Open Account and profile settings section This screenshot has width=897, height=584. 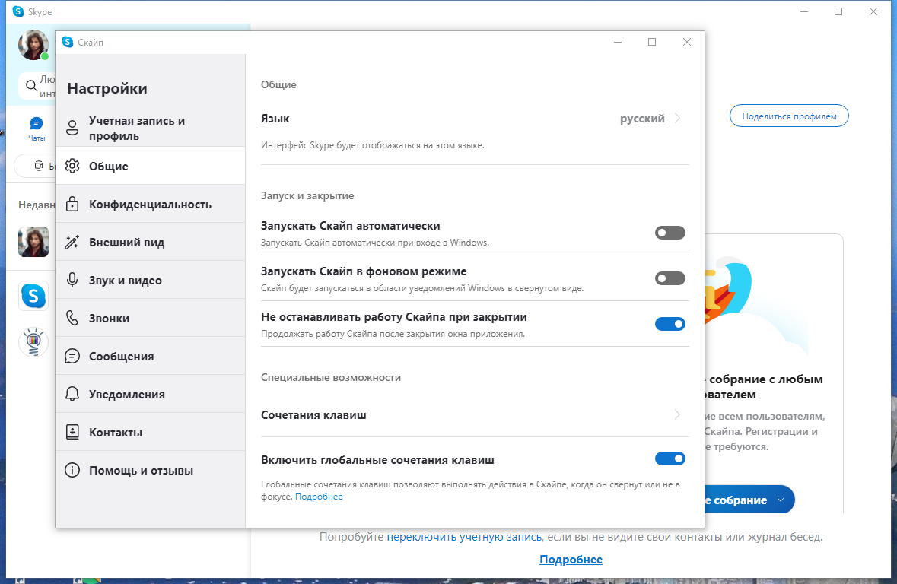pyautogui.click(x=151, y=128)
